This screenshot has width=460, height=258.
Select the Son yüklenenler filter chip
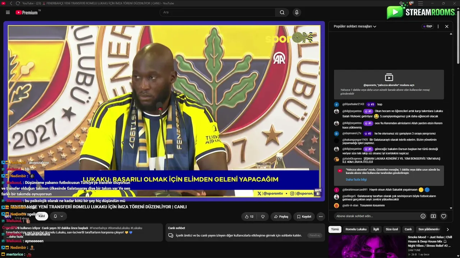[429, 229]
